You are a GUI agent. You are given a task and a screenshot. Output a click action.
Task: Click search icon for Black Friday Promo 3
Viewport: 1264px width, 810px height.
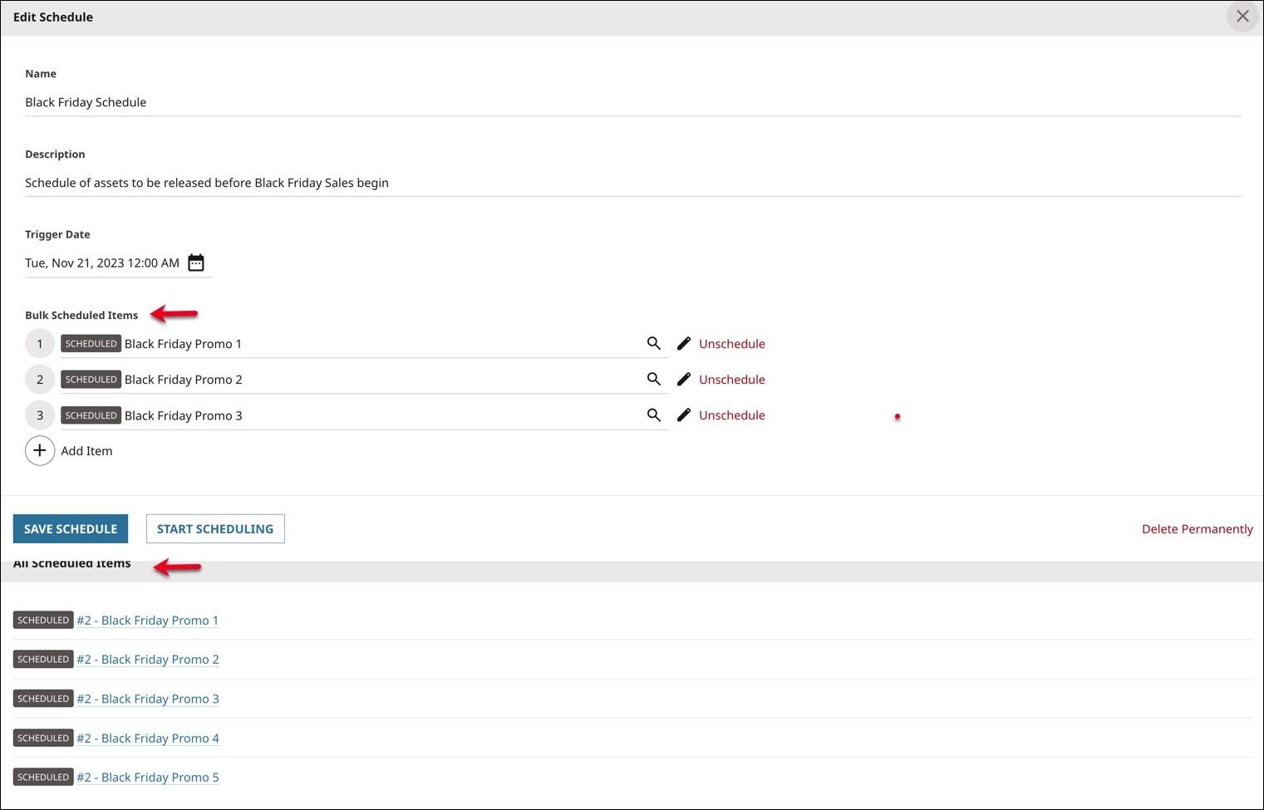pyautogui.click(x=654, y=415)
